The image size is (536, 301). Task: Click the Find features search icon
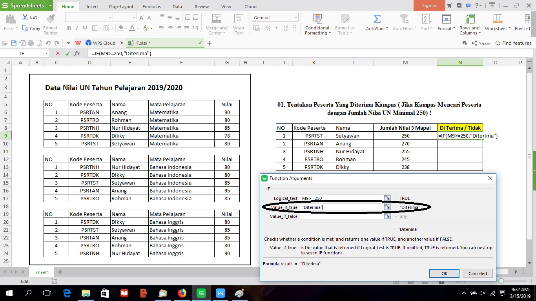coord(498,43)
